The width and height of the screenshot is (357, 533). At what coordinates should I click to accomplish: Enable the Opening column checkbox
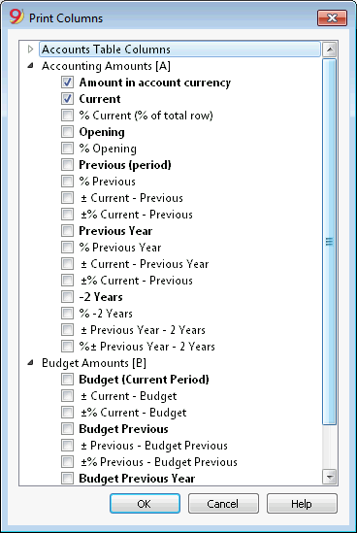coord(67,131)
